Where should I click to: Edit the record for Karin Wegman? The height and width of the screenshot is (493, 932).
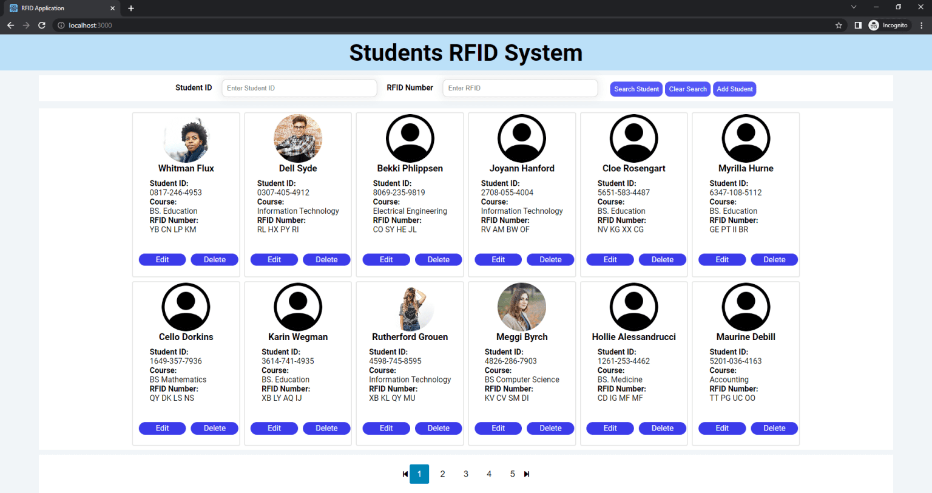coord(274,428)
